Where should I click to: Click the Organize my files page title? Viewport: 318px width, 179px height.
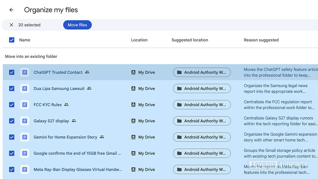51,10
